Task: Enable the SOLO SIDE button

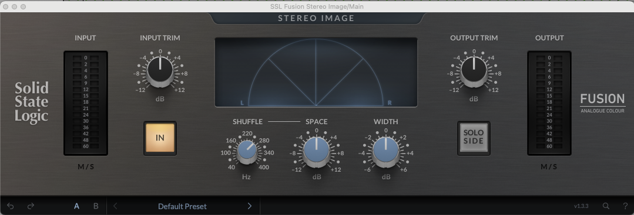Action: [x=474, y=138]
